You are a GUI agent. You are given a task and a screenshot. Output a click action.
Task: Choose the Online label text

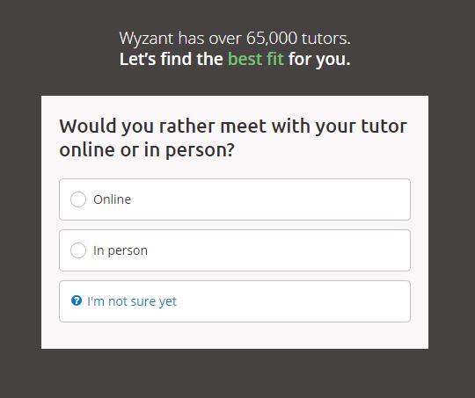point(112,199)
